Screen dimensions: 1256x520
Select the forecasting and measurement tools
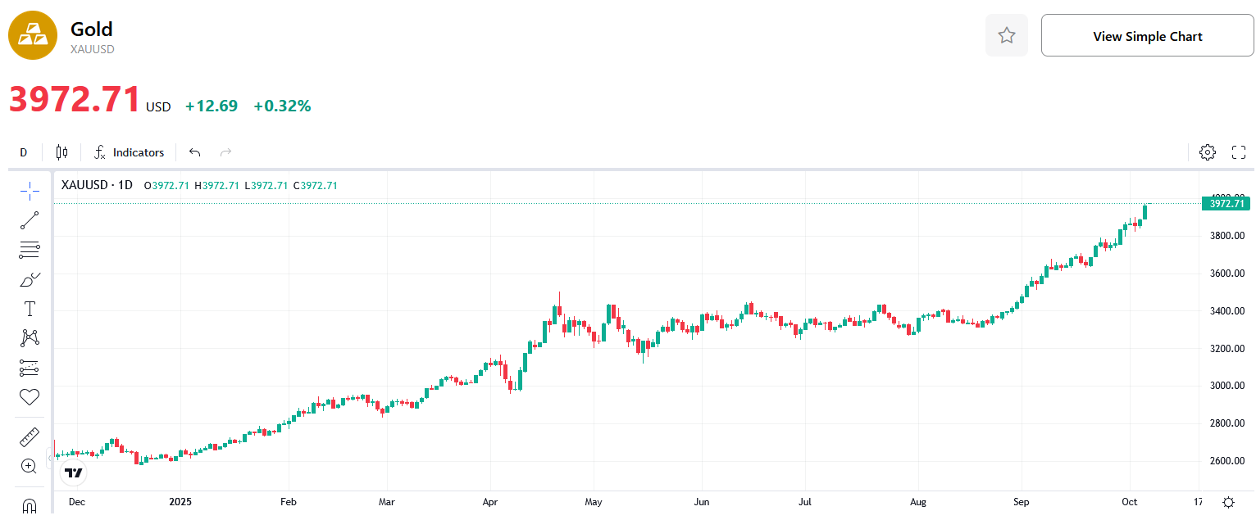click(30, 368)
